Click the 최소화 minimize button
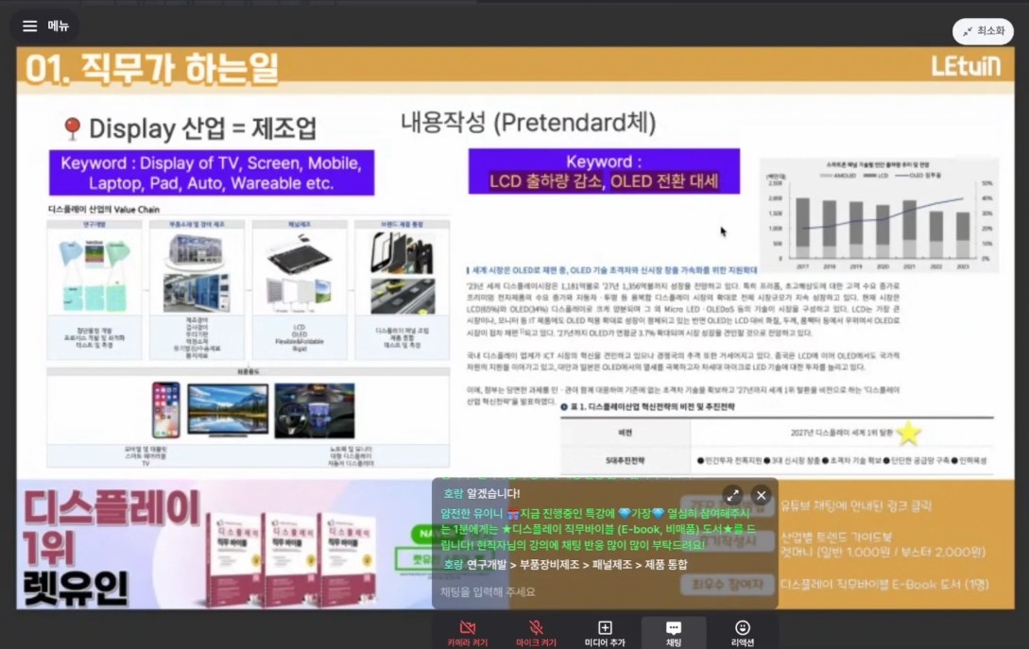This screenshot has width=1029, height=649. click(x=983, y=31)
